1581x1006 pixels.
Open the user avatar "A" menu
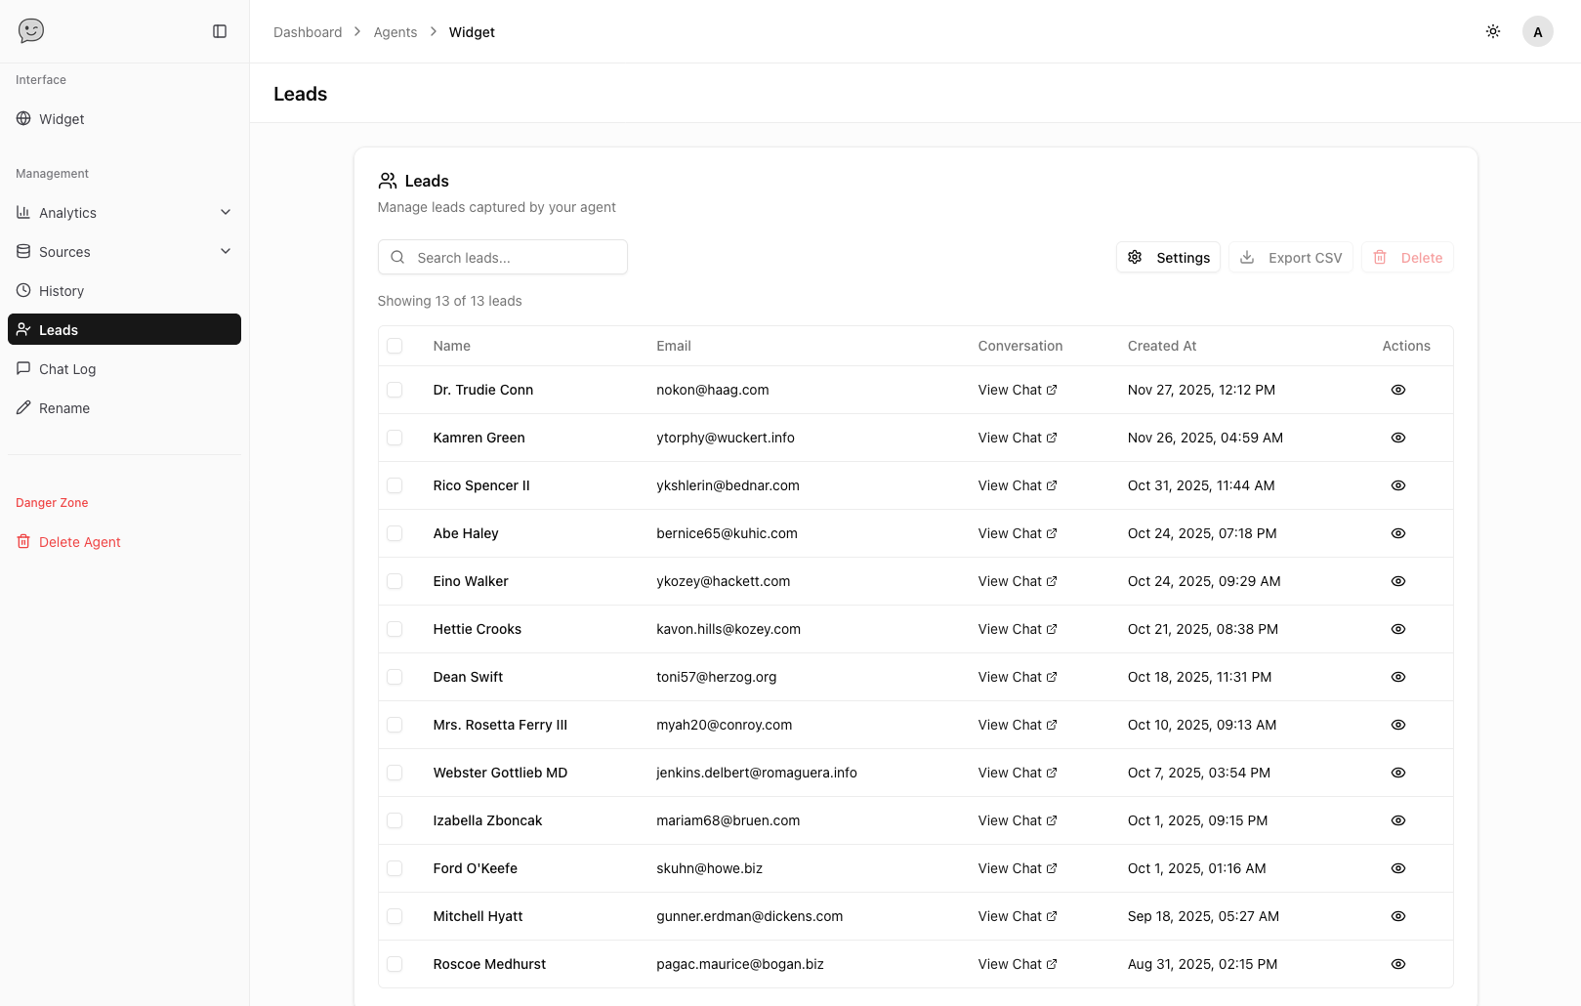pos(1537,31)
